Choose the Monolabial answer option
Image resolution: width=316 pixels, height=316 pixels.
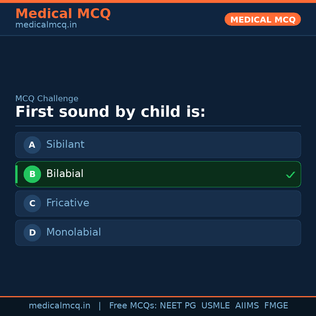pos(158,233)
